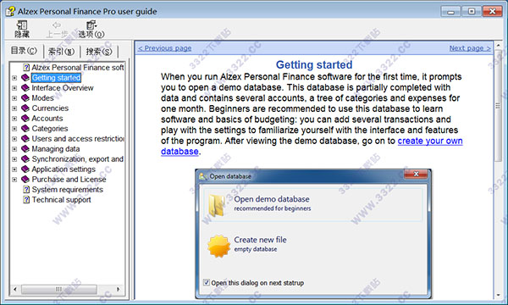Click the tree scrollbar right arrow
The image size is (508, 305).
tap(119, 289)
